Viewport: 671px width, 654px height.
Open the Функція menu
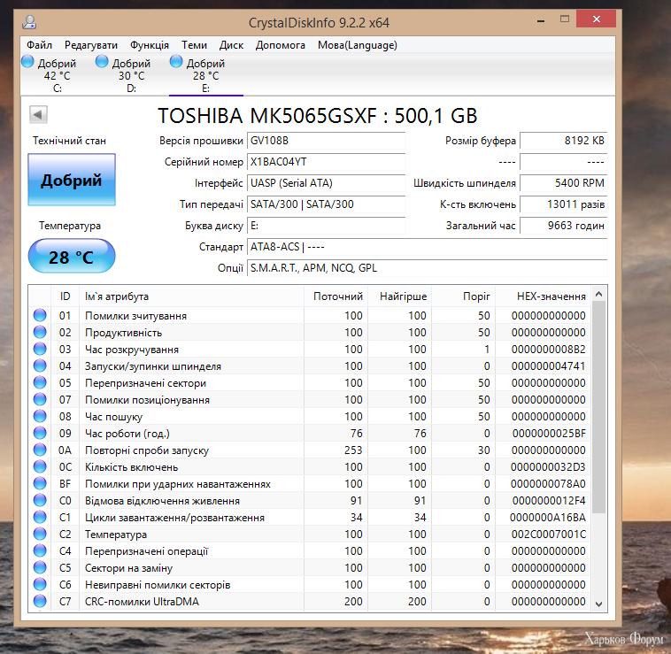tap(150, 45)
